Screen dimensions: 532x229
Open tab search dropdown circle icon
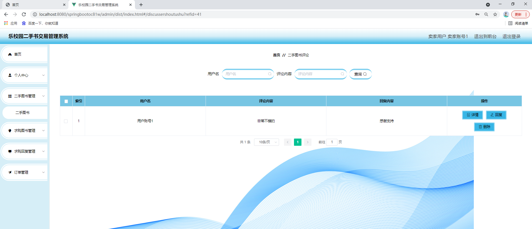[488, 5]
